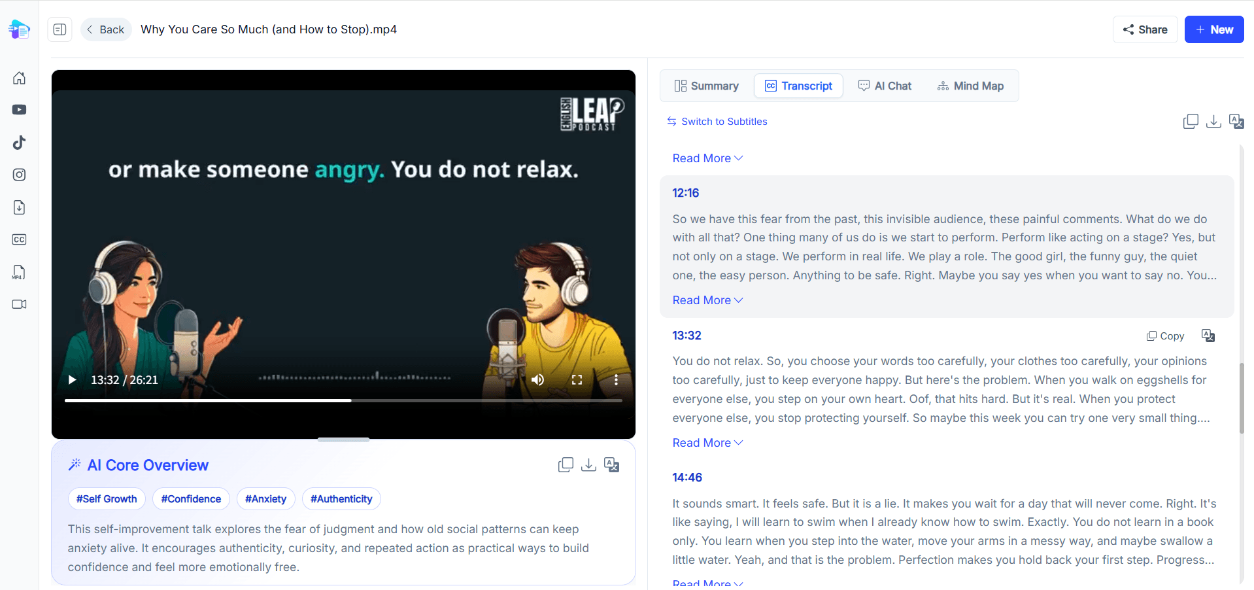Go to Home in the sidebar

click(20, 78)
